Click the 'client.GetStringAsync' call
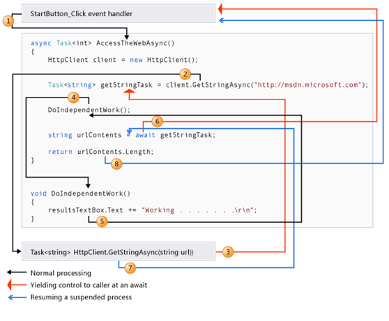Image resolution: width=389 pixels, height=321 pixels. (x=208, y=85)
